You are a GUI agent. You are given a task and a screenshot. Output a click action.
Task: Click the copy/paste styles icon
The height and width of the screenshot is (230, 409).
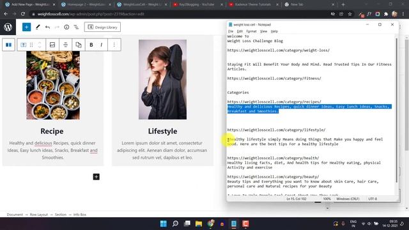[x=78, y=45]
